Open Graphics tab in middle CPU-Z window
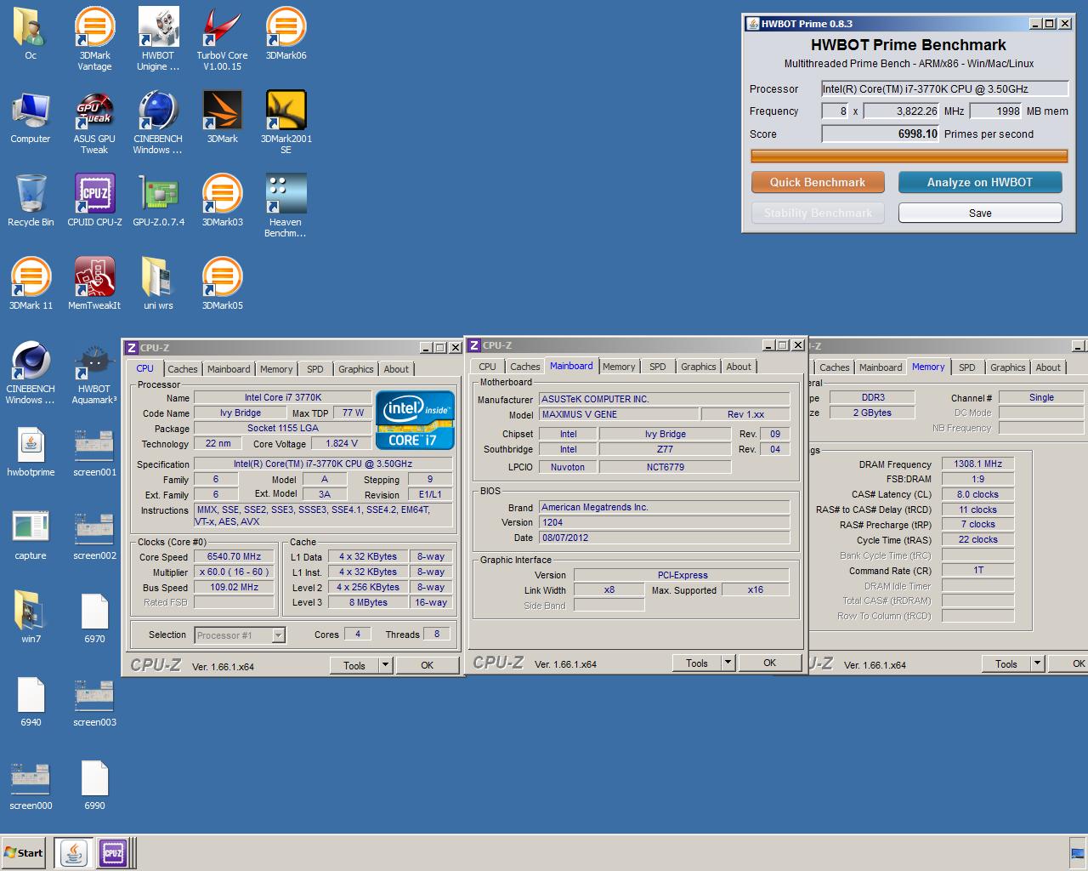The image size is (1088, 871). [699, 367]
